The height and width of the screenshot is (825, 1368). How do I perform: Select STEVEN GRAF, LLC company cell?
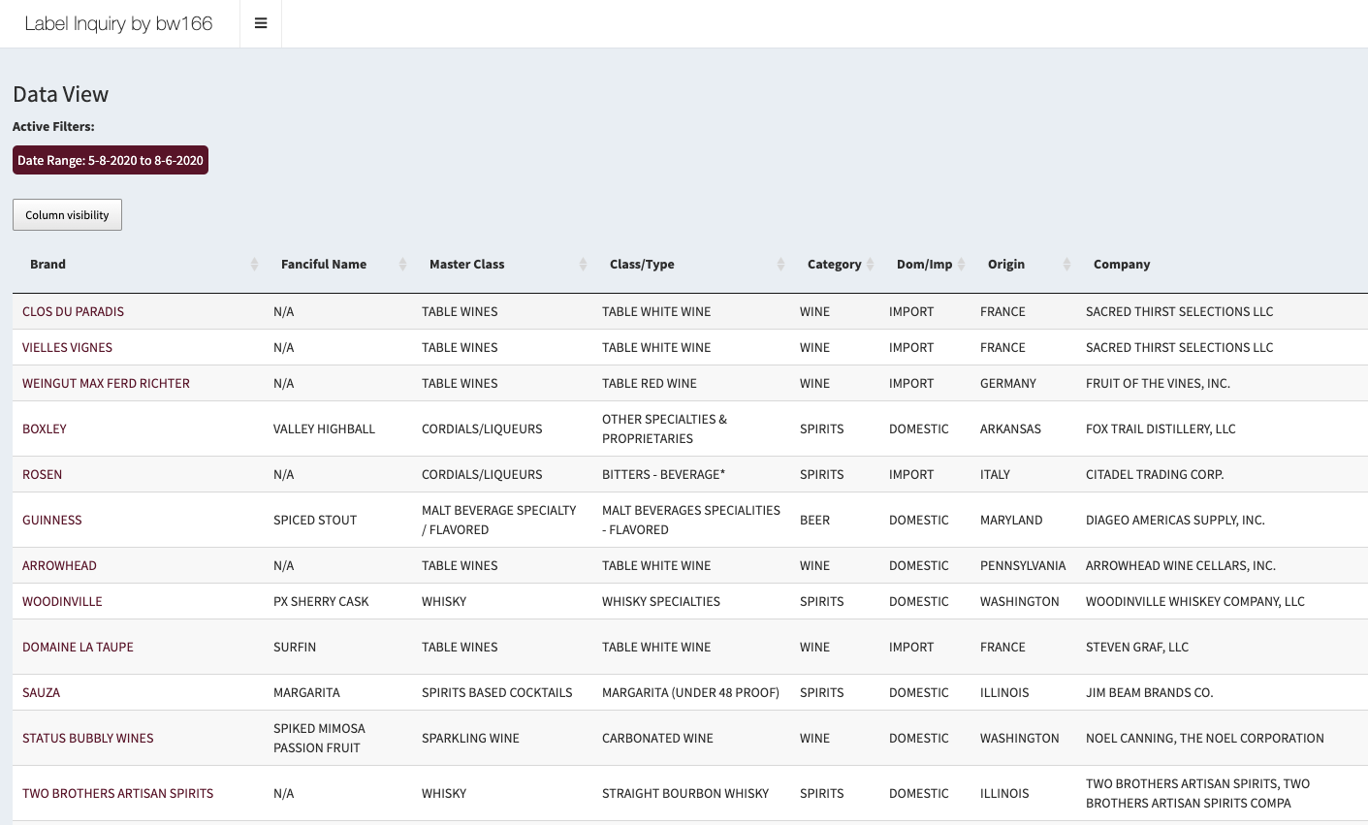click(x=1137, y=647)
